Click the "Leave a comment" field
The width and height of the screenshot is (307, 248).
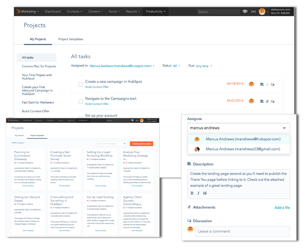click(x=243, y=231)
